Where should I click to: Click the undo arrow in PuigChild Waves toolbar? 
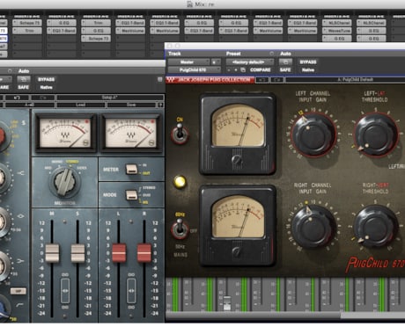(262, 79)
